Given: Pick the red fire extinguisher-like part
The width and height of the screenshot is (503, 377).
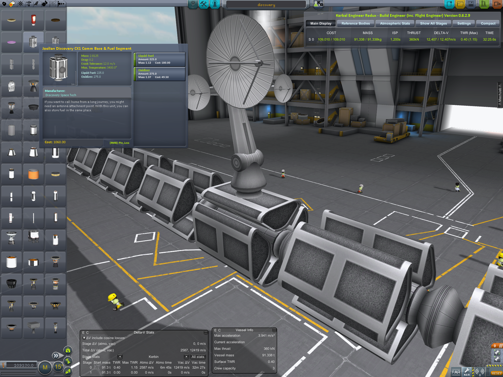Looking at the screenshot, I should 33,20.
